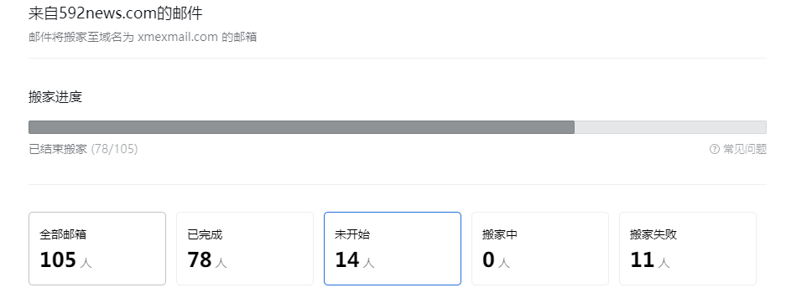Click the question mark icon beside 常见问题
The width and height of the screenshot is (786, 303).
click(x=715, y=149)
